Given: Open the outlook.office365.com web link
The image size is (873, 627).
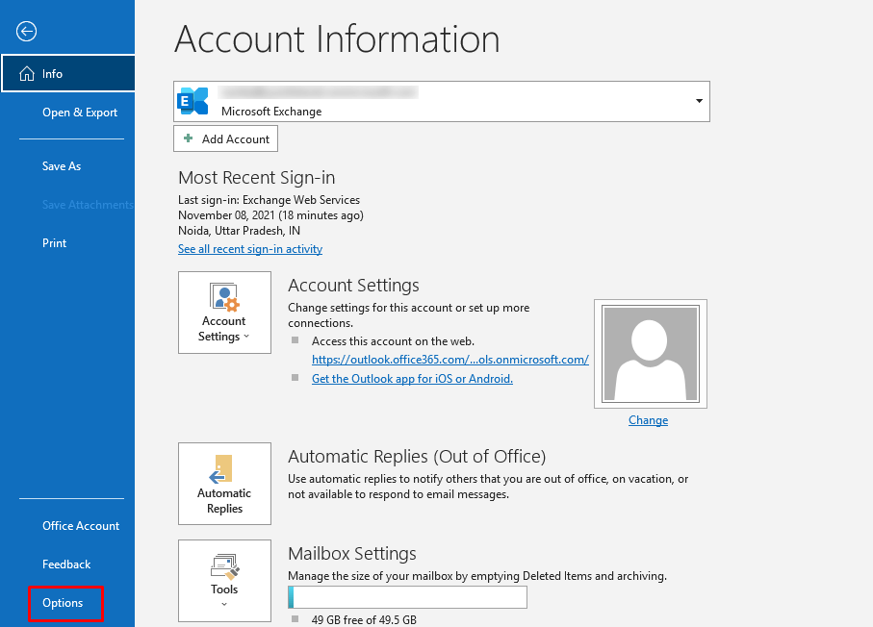Looking at the screenshot, I should [449, 360].
